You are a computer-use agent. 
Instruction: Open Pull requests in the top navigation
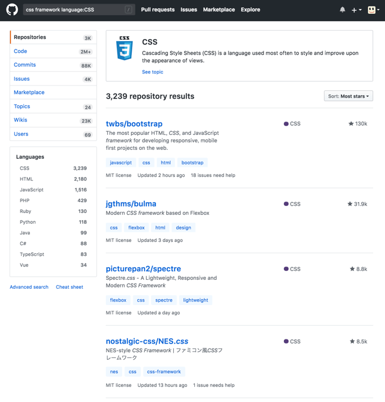pyautogui.click(x=158, y=10)
